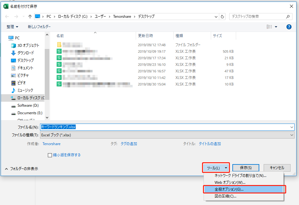Enable 縮小版を保存する checkbox
The height and width of the screenshot is (205, 299).
pyautogui.click(x=50, y=155)
